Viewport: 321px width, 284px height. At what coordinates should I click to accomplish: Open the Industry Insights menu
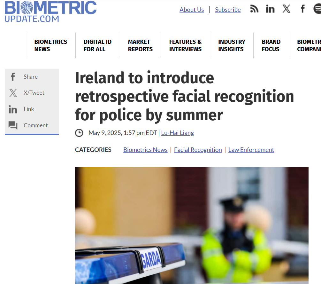tap(232, 45)
